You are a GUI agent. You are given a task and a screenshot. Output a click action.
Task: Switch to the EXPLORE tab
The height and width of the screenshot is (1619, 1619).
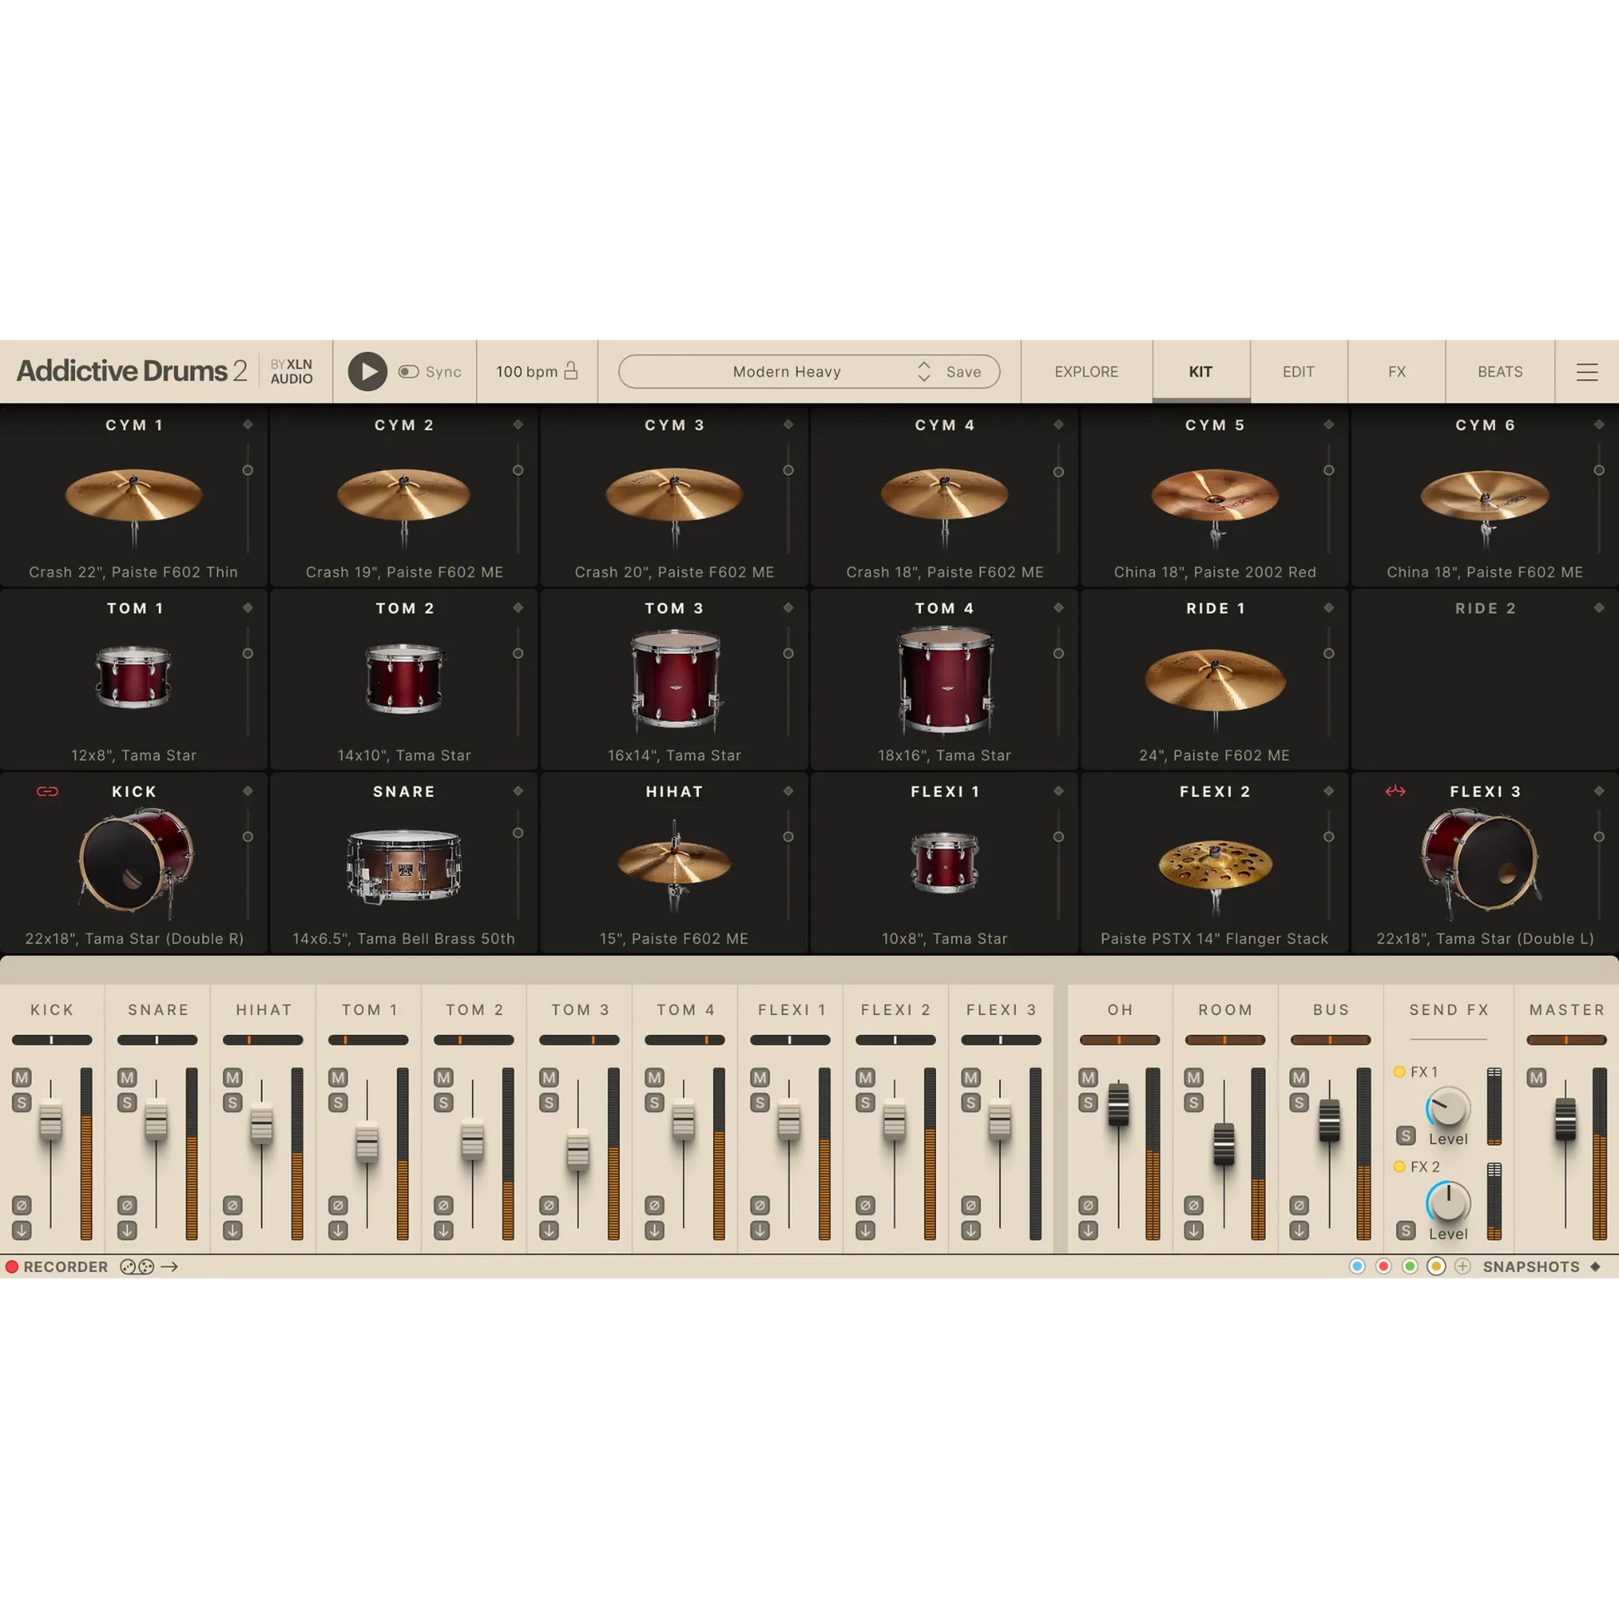point(1086,371)
